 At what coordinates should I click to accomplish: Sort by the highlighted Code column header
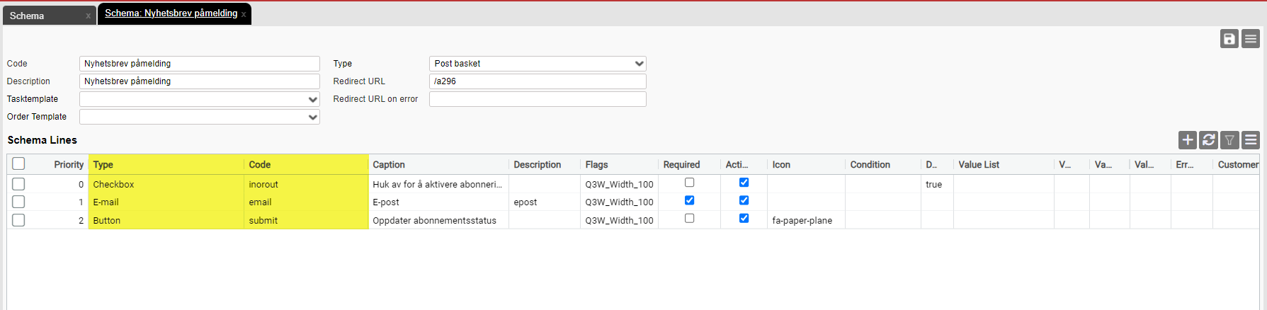(306, 164)
